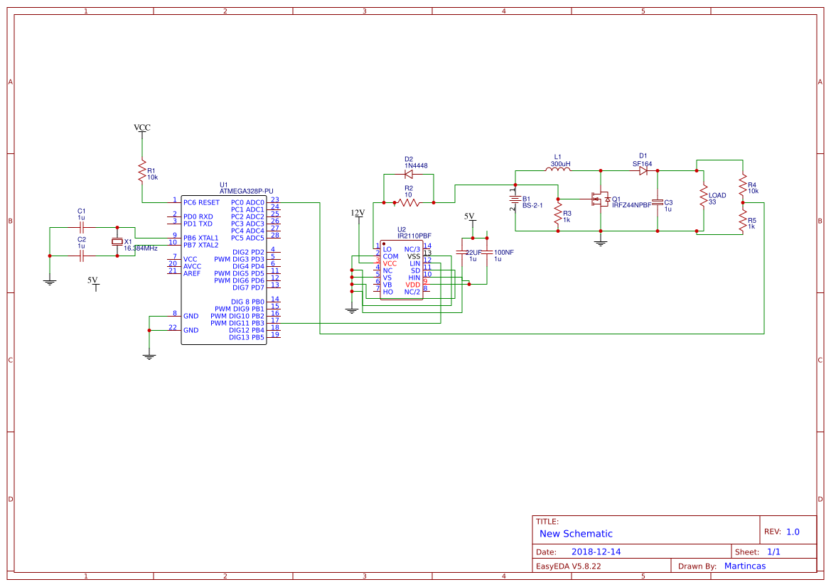This screenshot has height=587, width=831.
Task: Click the New Schematic title text
Action: 576,534
